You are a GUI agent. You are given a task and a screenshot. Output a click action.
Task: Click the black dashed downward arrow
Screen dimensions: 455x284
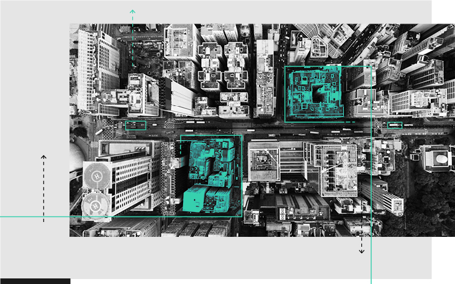coord(361,251)
